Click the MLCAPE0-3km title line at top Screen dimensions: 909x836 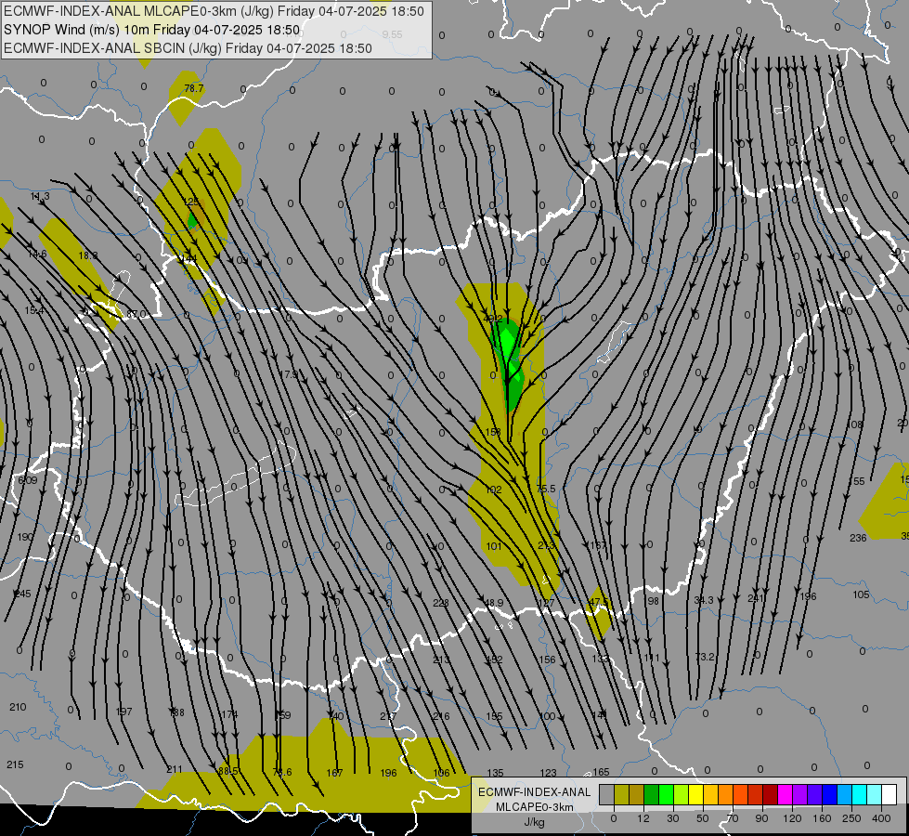(x=214, y=11)
